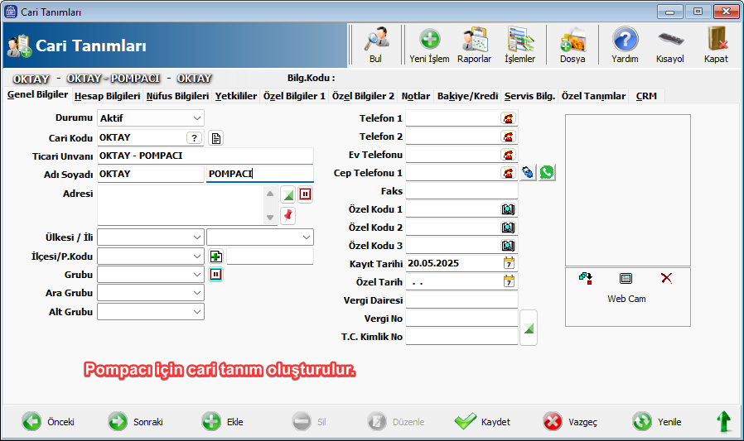
Task: Click the question mark beside Cari Kodu
Action: pyautogui.click(x=194, y=138)
